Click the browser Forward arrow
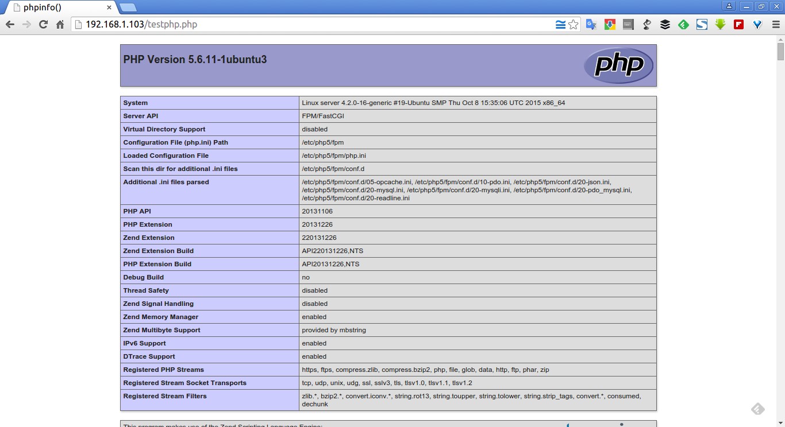 [26, 24]
